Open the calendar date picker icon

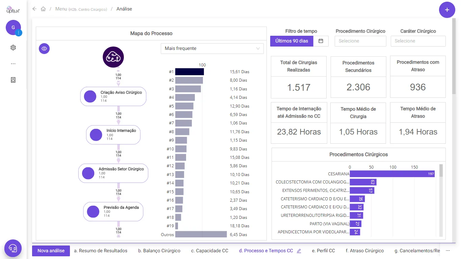(321, 41)
